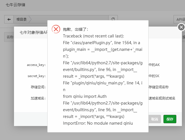This screenshot has width=185, height=140.
Task: Click the 'from qiniu import Auth' line
Action: pyautogui.click(x=85, y=96)
